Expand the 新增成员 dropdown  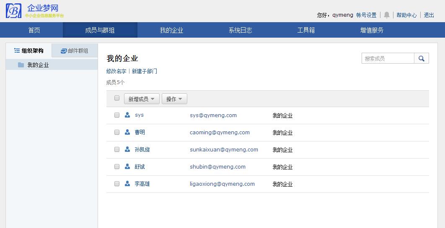141,99
